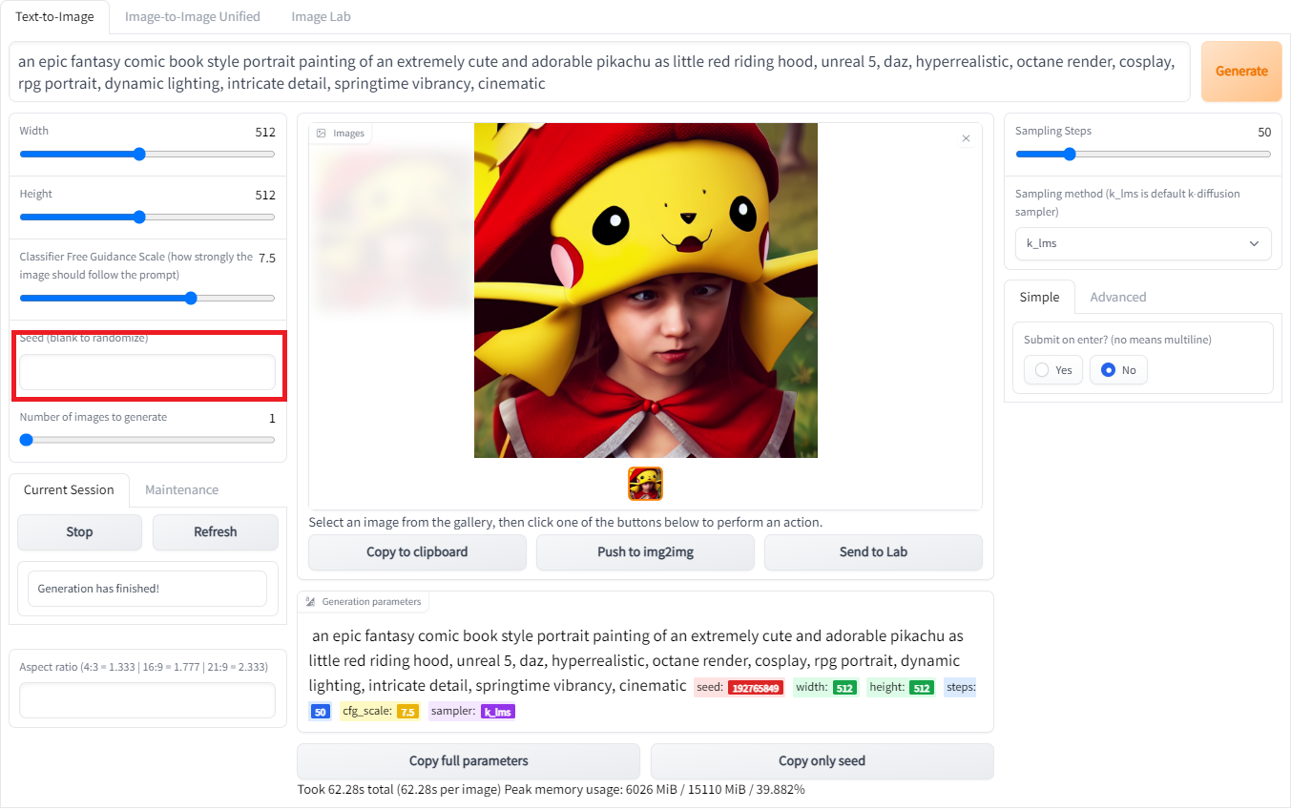Viewport: 1291px width, 810px height.
Task: Select the Simple settings tab
Action: pos(1039,297)
